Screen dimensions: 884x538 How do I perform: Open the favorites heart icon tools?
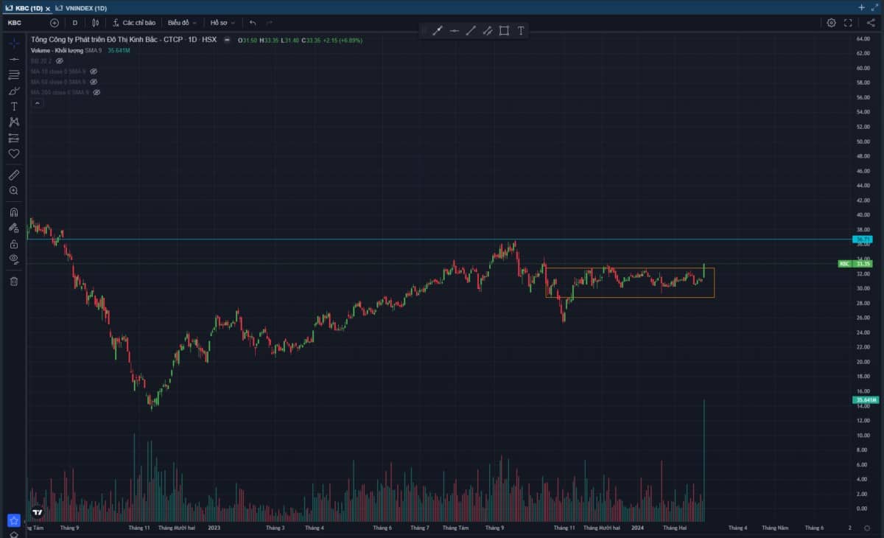click(x=14, y=154)
